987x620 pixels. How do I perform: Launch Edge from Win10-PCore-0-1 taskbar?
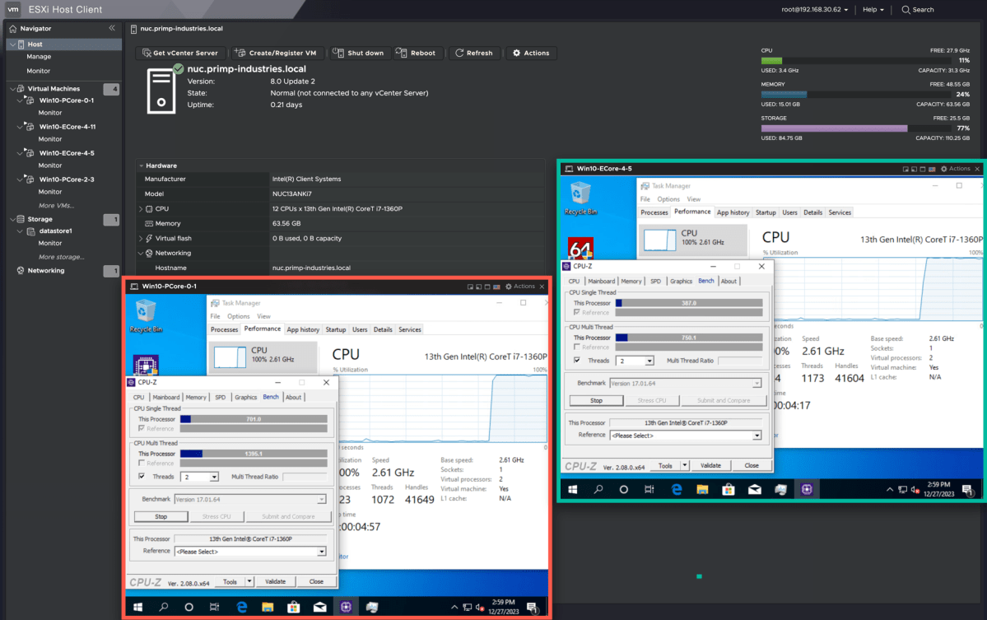pos(242,607)
